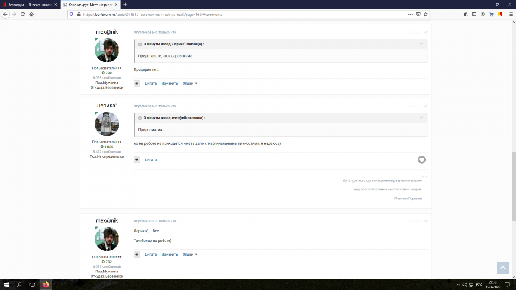Image resolution: width=516 pixels, height=290 pixels.
Task: Toggle multiquote plus on Лерика's post
Action: click(x=137, y=160)
